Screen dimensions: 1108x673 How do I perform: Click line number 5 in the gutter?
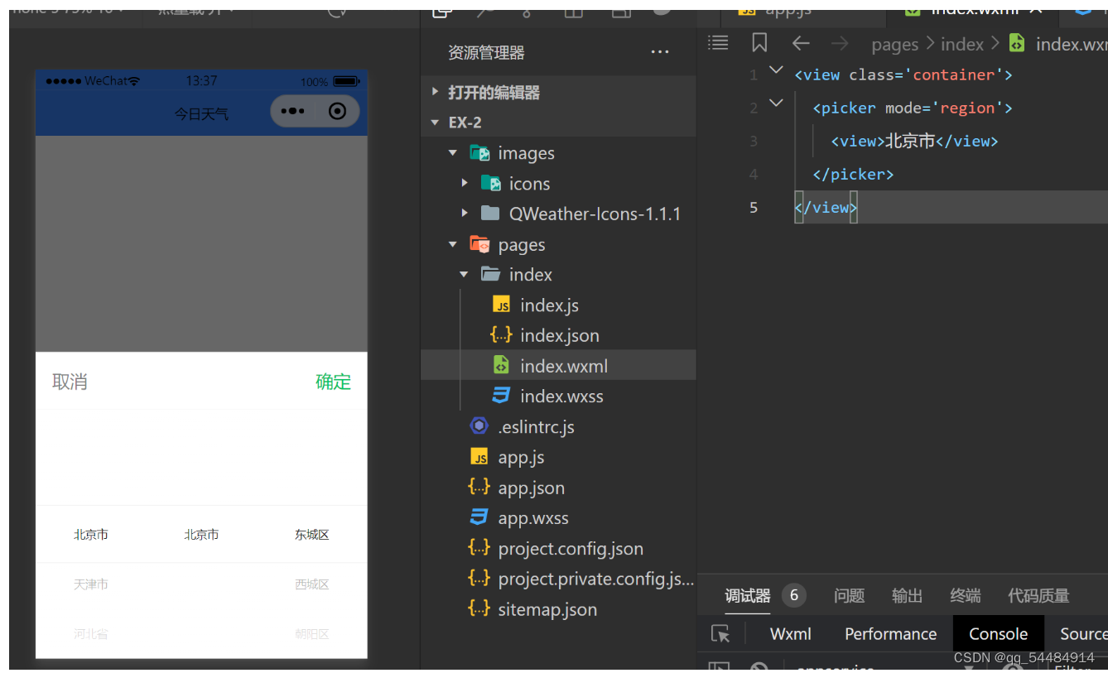[753, 207]
